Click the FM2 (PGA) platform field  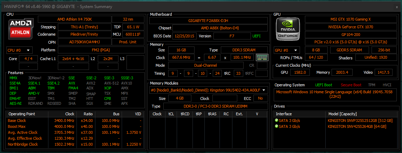coord(101,50)
